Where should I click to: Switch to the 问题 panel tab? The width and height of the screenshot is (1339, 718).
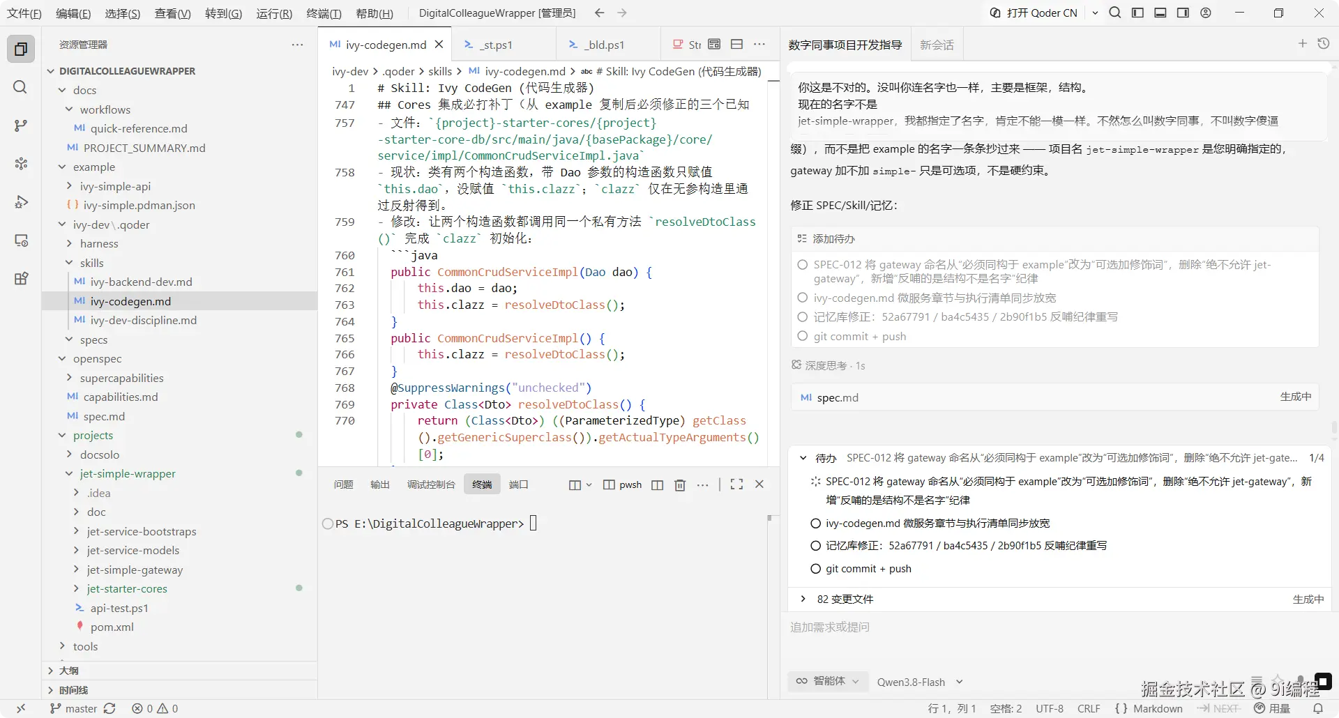(x=343, y=484)
